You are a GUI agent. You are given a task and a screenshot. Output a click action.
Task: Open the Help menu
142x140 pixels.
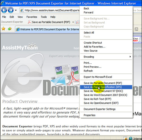tap(53, 17)
